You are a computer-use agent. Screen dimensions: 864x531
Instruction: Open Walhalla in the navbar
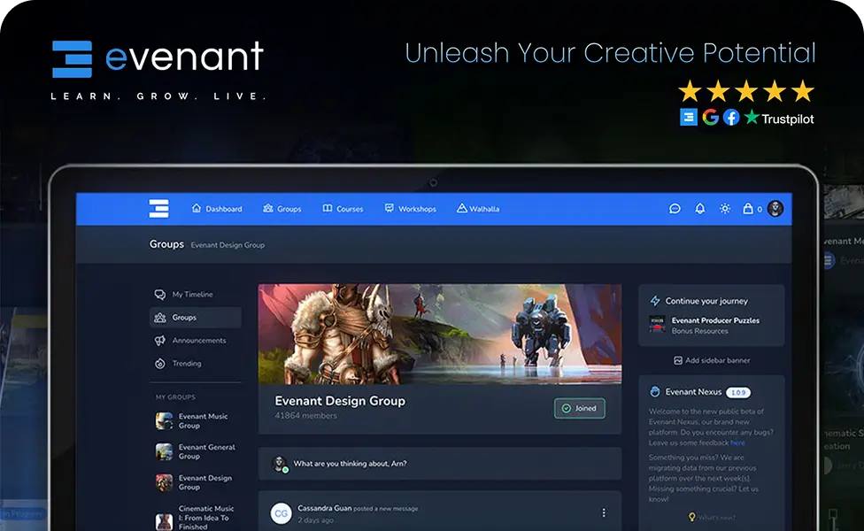[478, 209]
